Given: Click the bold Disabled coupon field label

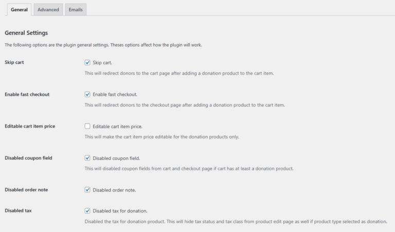Looking at the screenshot, I should pos(28,158).
